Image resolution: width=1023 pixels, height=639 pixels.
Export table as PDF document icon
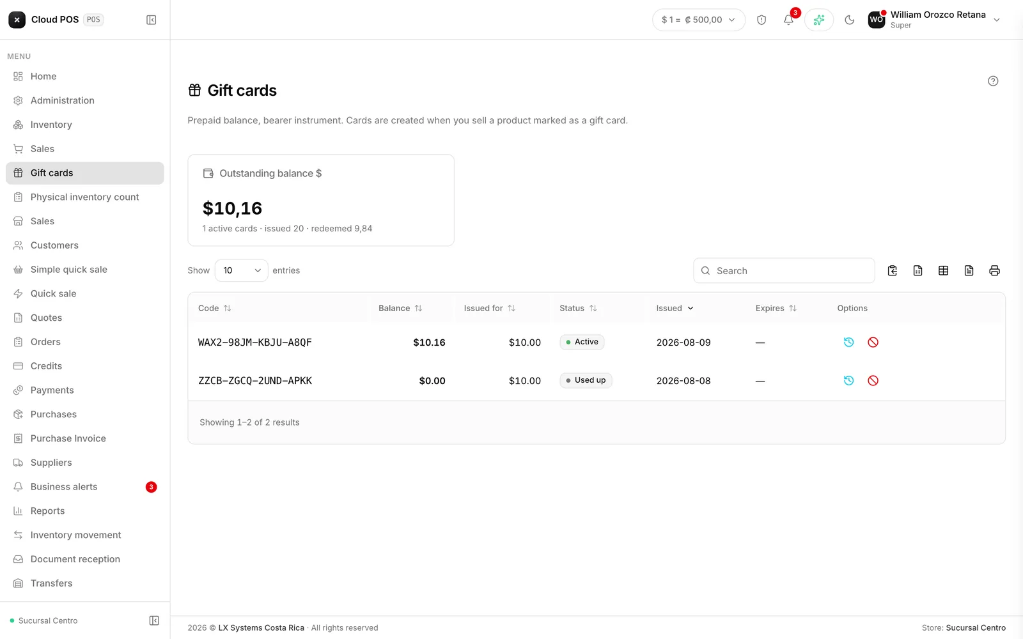(x=969, y=271)
